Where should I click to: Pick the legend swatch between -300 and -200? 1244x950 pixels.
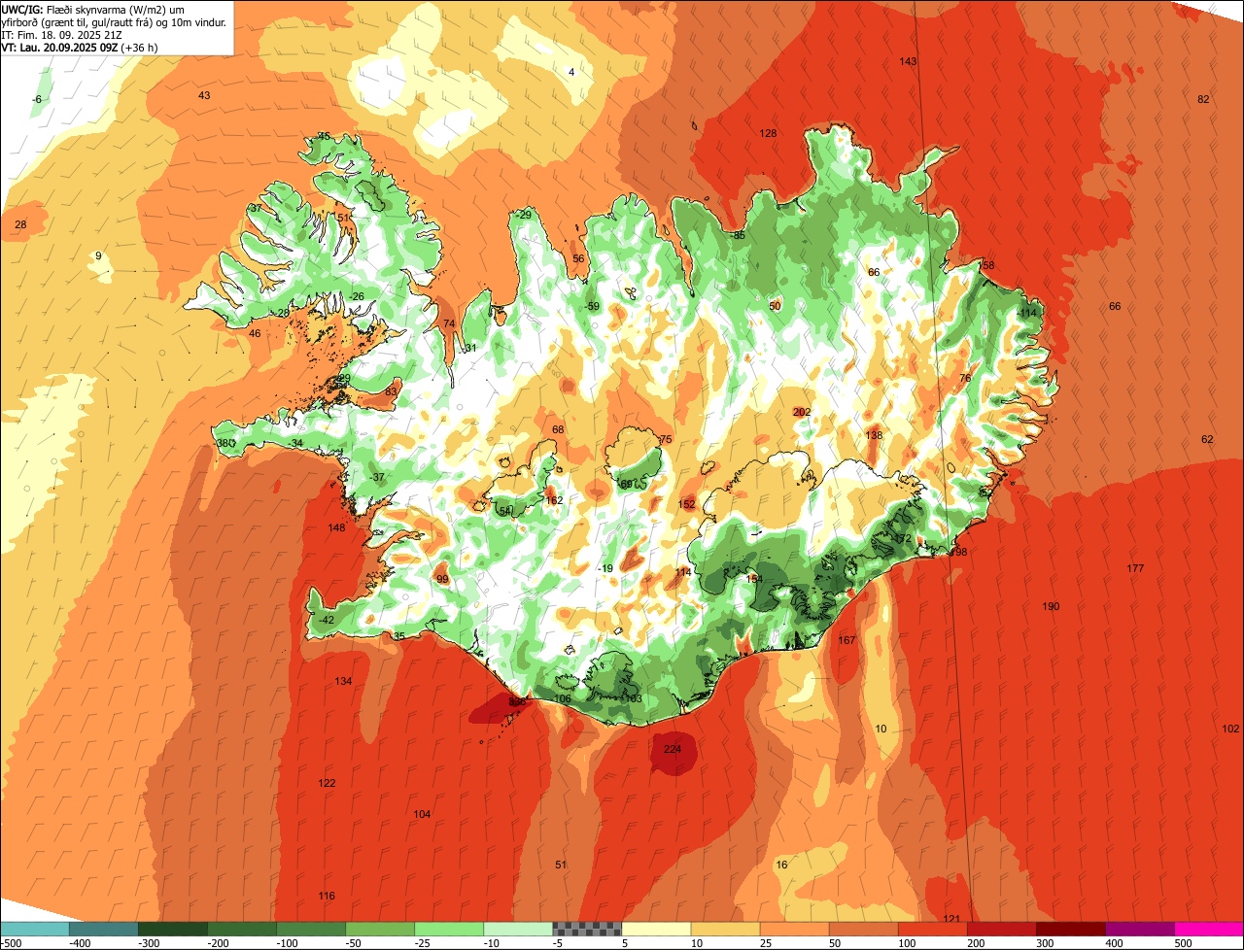point(172,929)
